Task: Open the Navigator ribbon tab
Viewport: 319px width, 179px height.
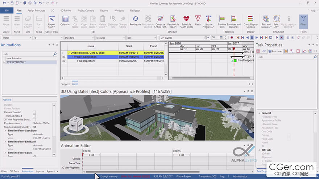Action: click(x=135, y=10)
